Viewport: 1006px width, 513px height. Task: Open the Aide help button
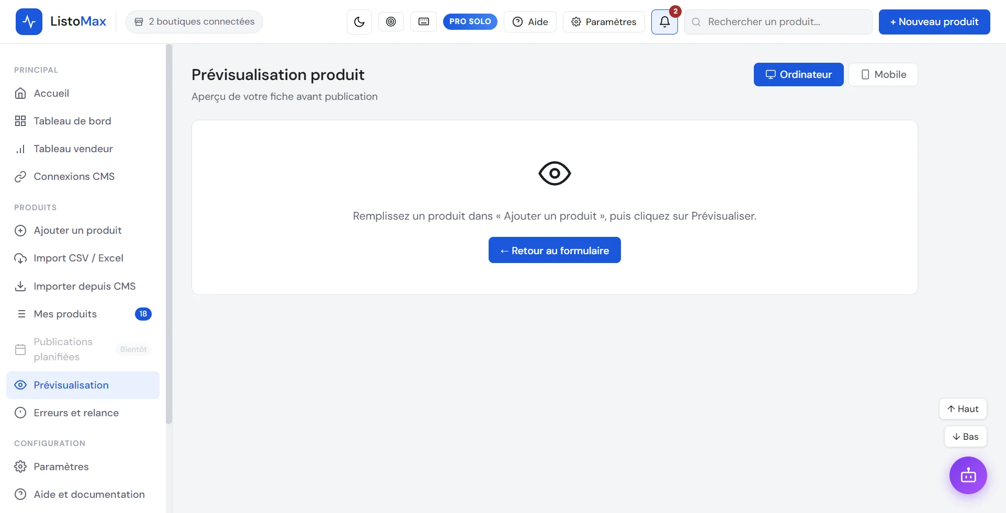point(530,22)
